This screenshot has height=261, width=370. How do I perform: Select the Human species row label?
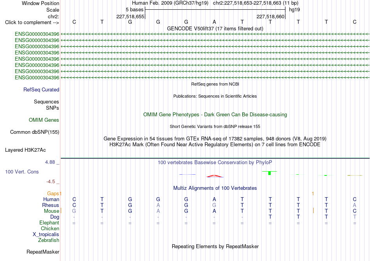click(51, 200)
